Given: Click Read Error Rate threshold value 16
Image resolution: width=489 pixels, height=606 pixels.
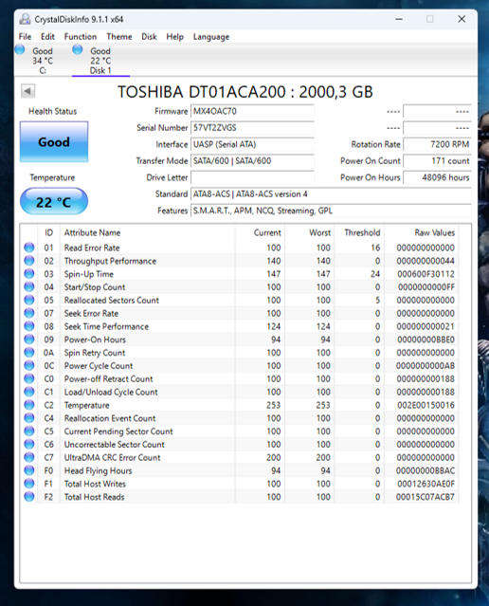Looking at the screenshot, I should pyautogui.click(x=376, y=248).
